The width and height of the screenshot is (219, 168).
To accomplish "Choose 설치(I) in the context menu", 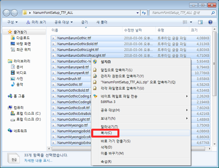I will pyautogui.click(x=141, y=62).
